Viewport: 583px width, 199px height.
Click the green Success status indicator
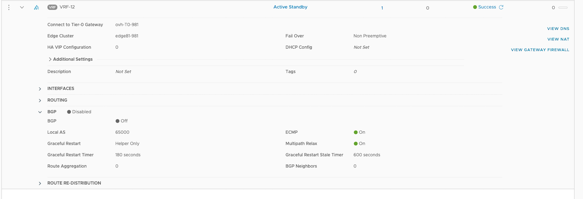tap(475, 7)
